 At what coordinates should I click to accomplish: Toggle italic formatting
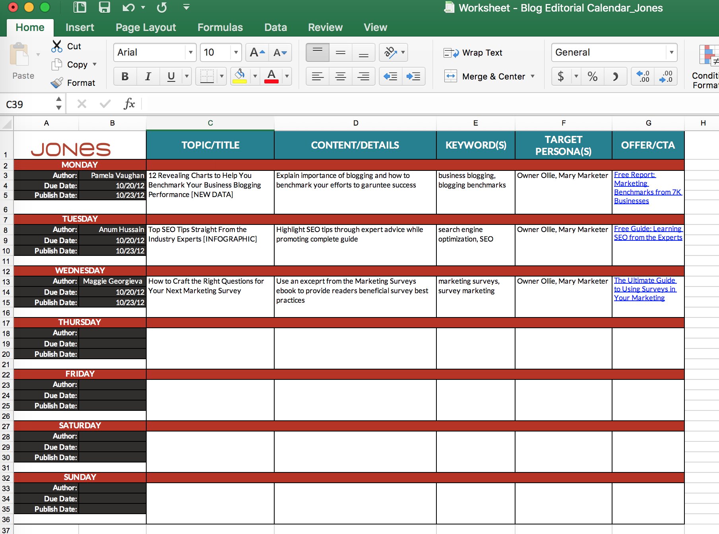pos(148,76)
